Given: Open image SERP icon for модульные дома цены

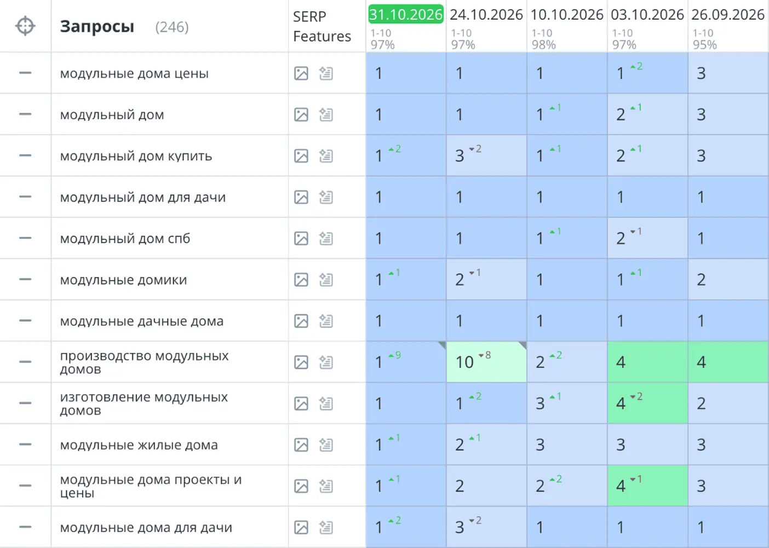Looking at the screenshot, I should [x=301, y=73].
